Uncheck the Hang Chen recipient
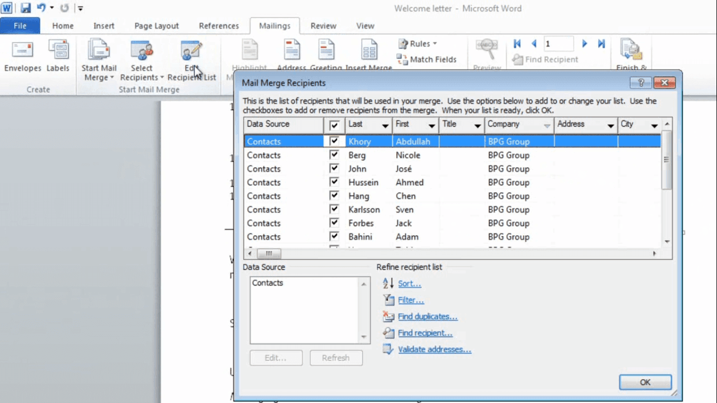 pyautogui.click(x=334, y=196)
